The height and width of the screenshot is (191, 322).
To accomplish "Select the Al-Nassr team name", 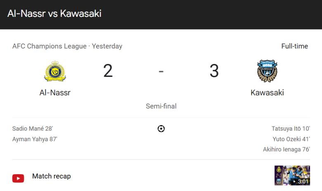I will [x=55, y=93].
